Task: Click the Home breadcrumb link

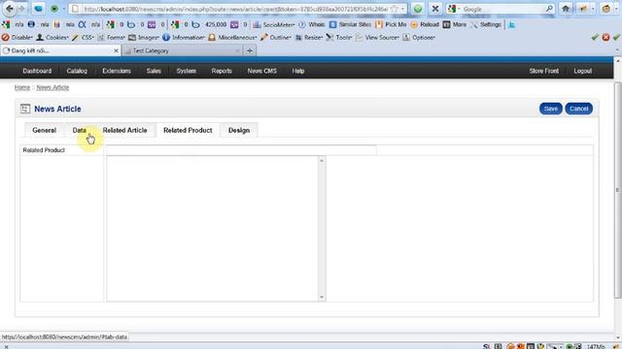Action: 22,87
